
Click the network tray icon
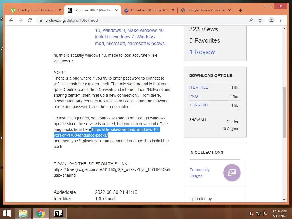[x=258, y=214]
